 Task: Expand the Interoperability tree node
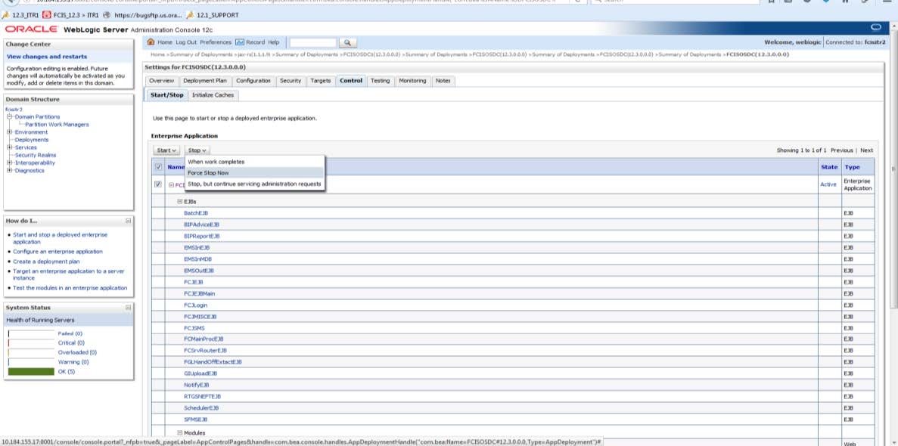click(9, 163)
